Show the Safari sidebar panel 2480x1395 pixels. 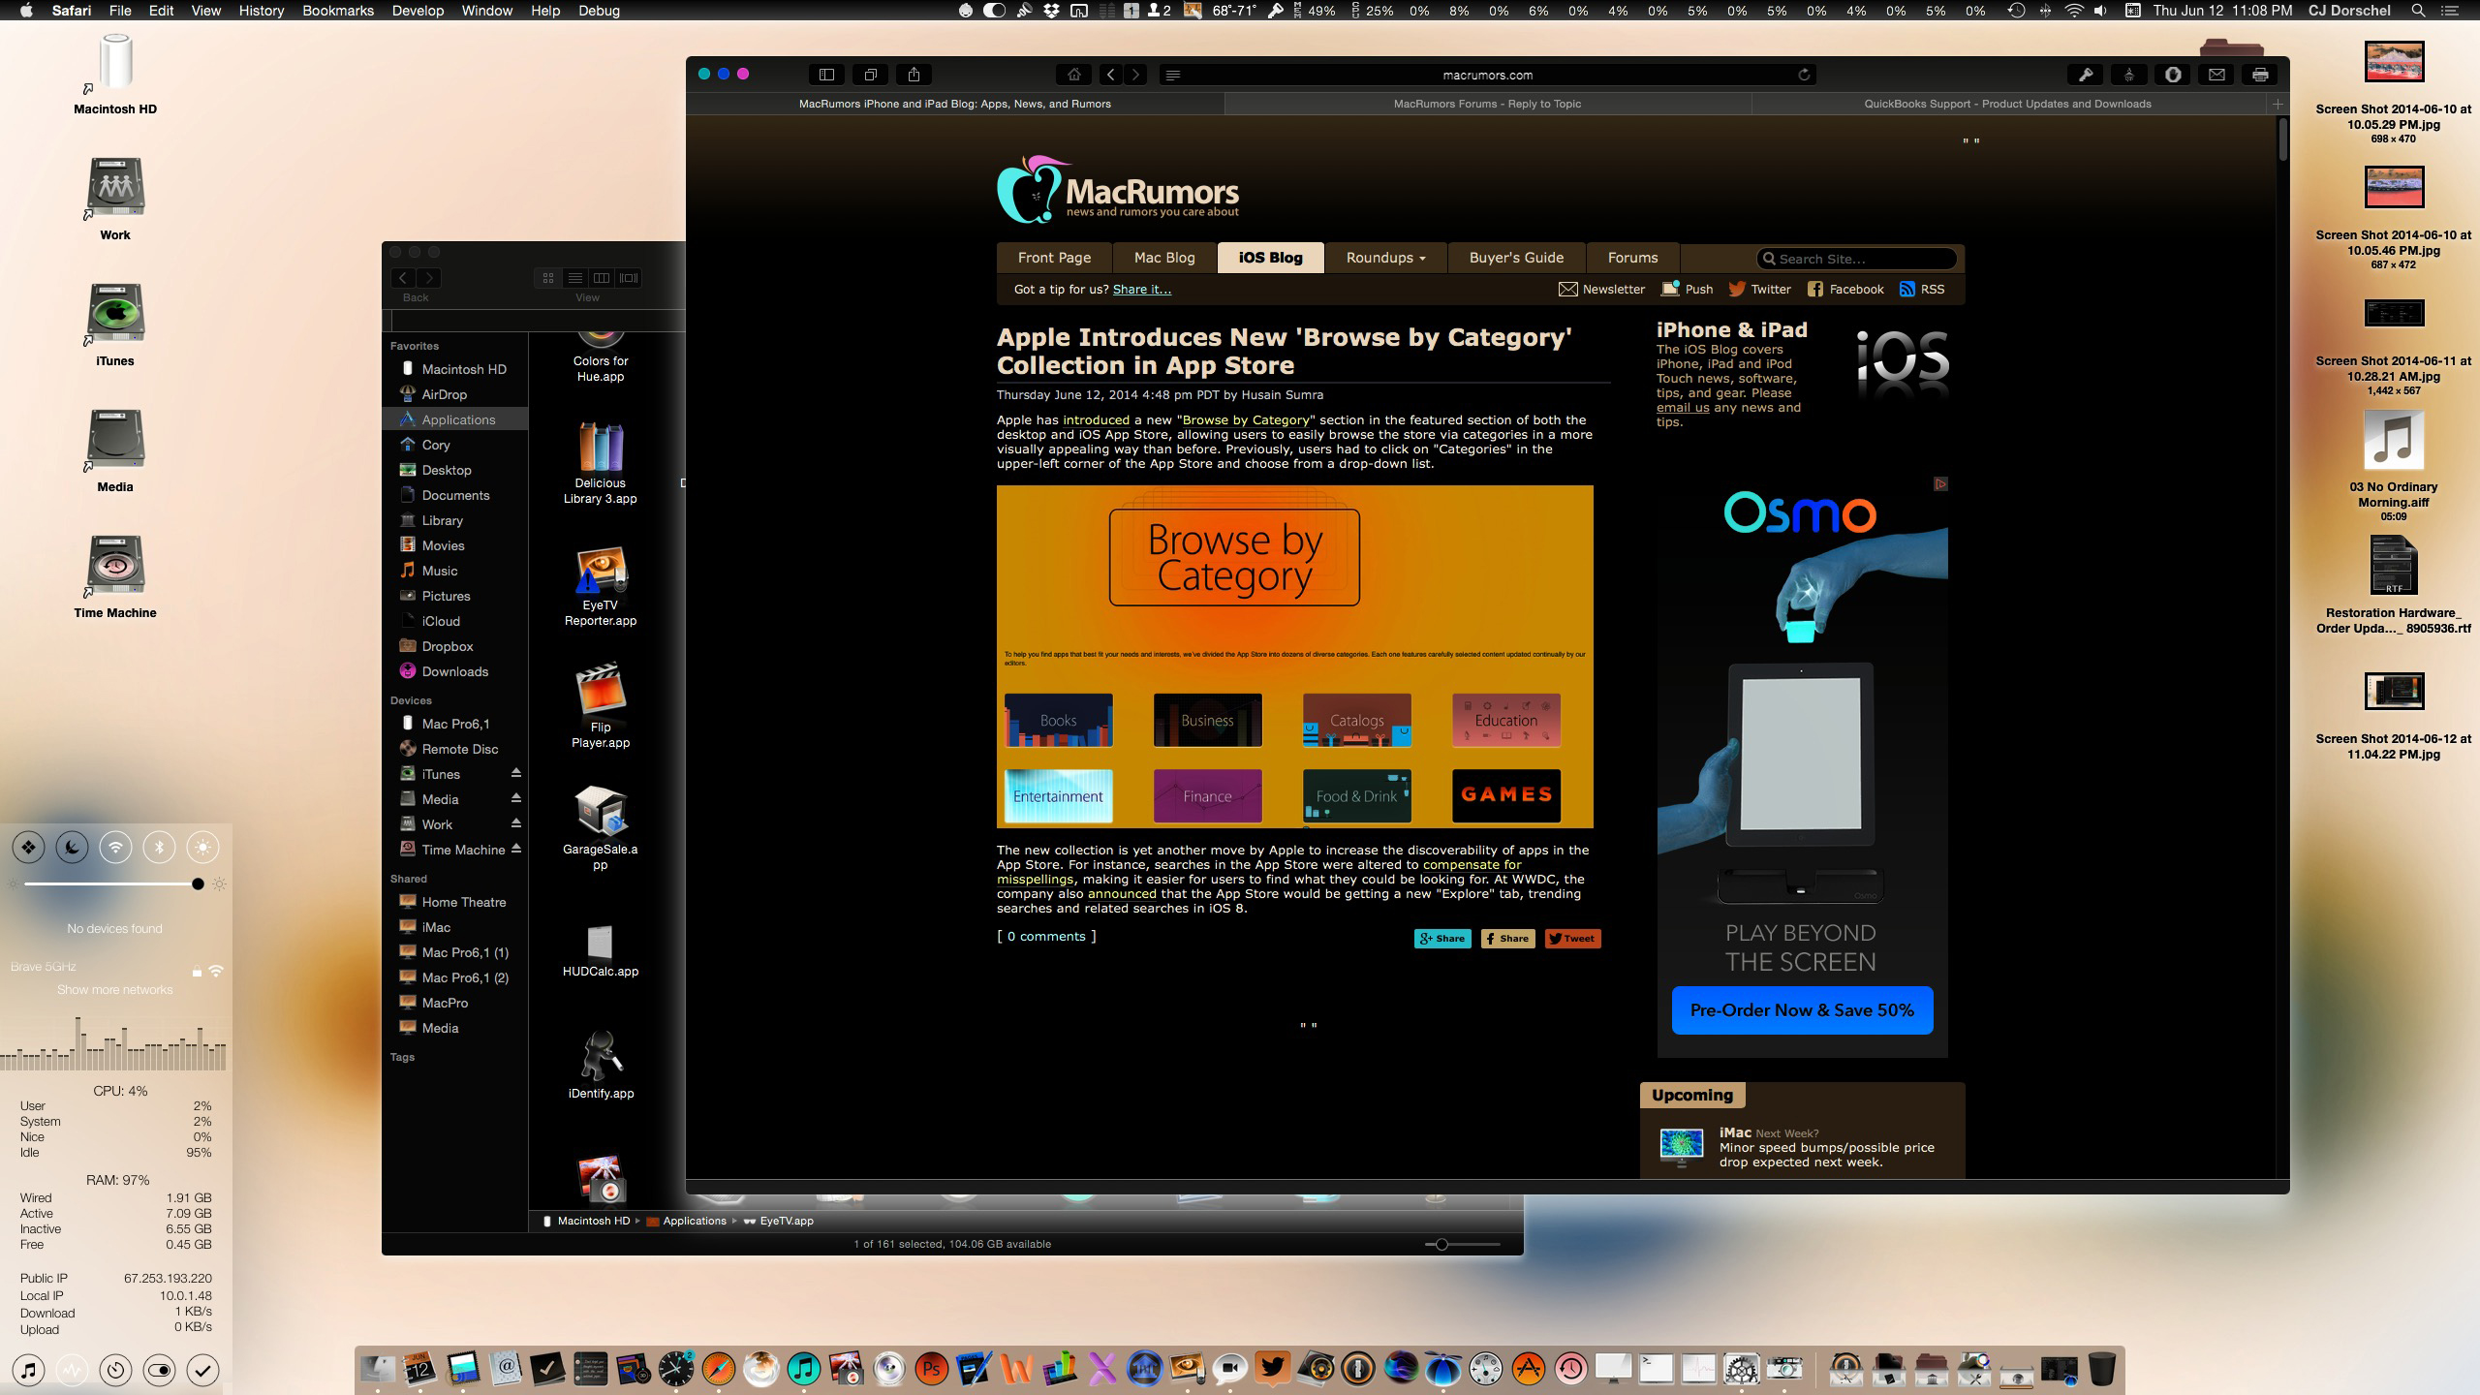tap(826, 75)
